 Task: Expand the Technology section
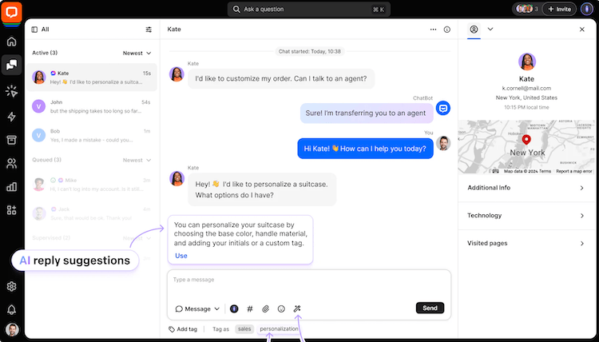(x=526, y=216)
